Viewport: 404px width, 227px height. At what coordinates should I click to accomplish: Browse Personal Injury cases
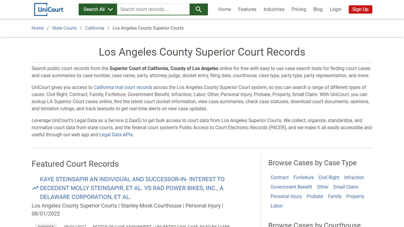[x=286, y=197]
